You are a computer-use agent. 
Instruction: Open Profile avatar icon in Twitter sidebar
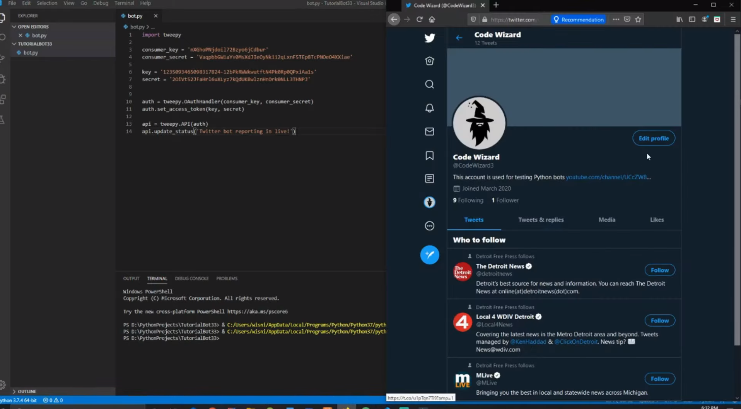tap(430, 202)
